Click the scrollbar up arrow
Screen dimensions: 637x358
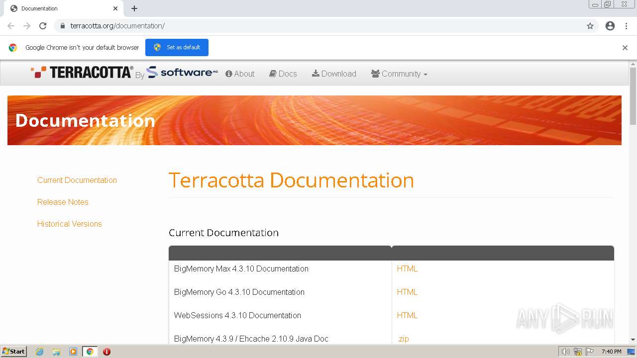click(x=633, y=64)
